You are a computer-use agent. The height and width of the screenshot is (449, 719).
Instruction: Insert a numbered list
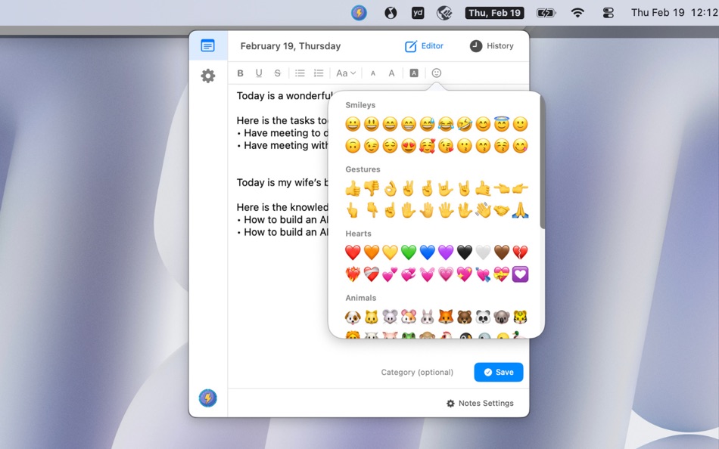point(319,73)
